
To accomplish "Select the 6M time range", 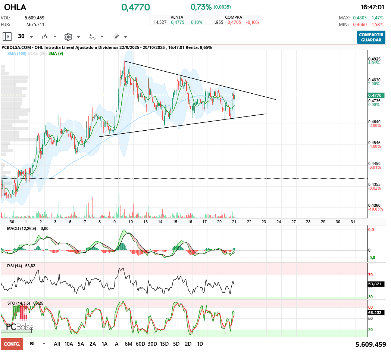I will [x=129, y=344].
